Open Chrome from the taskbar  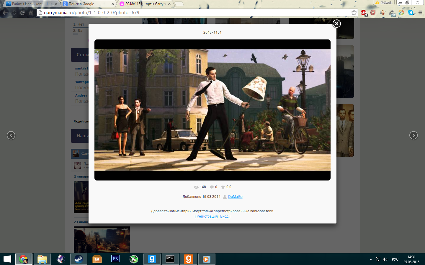23,259
